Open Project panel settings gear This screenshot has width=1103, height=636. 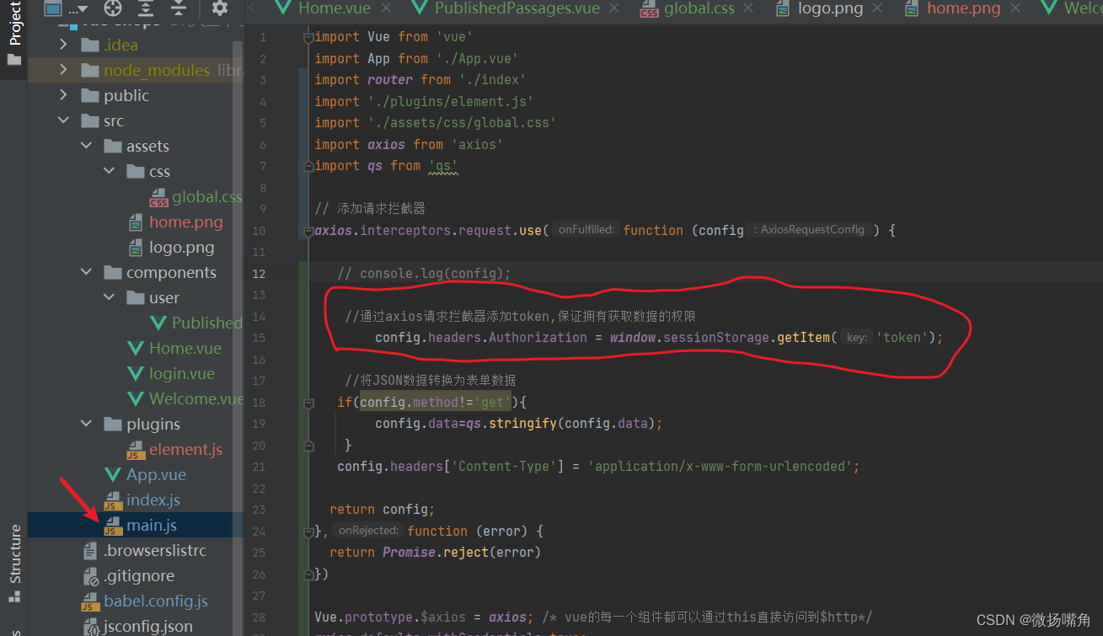220,8
